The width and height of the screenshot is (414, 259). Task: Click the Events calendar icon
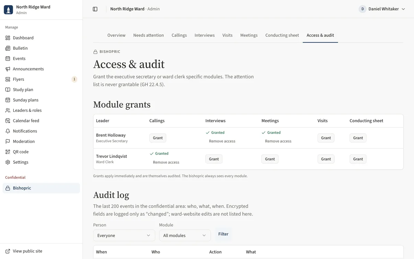(x=8, y=58)
